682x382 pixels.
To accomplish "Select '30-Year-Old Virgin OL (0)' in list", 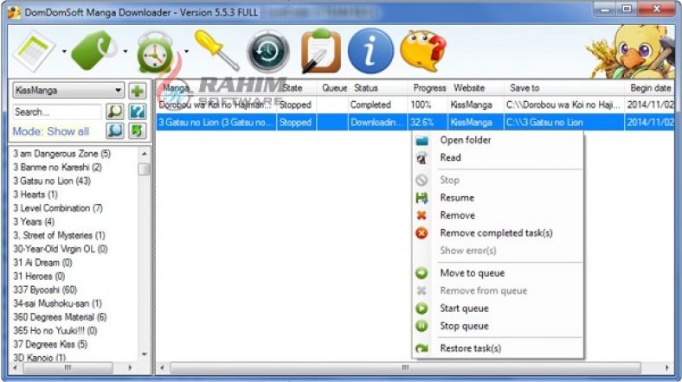I will [x=60, y=249].
